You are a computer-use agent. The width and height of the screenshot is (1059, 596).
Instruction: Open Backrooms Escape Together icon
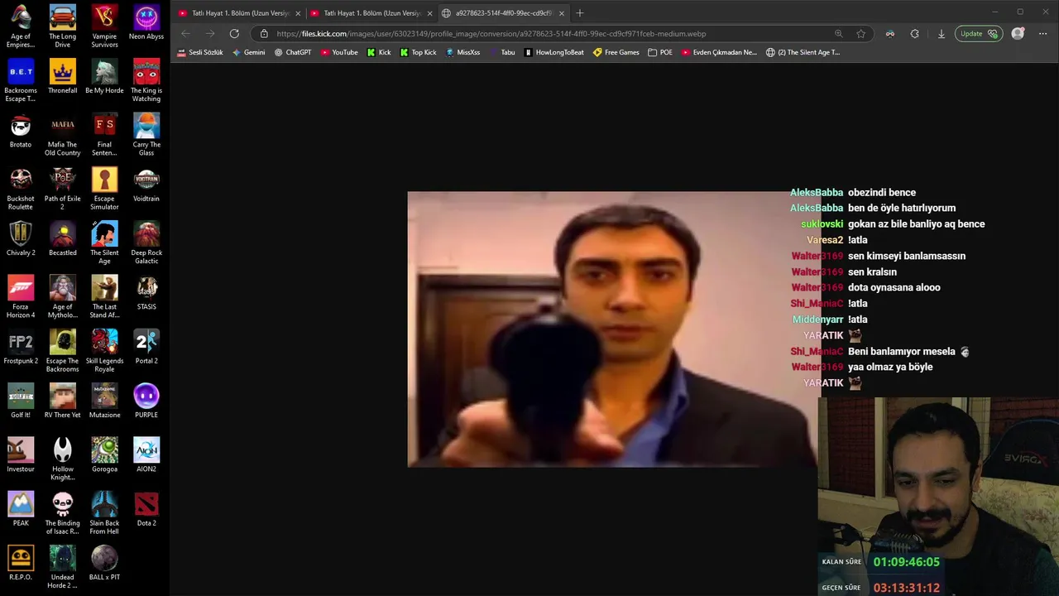coord(21,80)
